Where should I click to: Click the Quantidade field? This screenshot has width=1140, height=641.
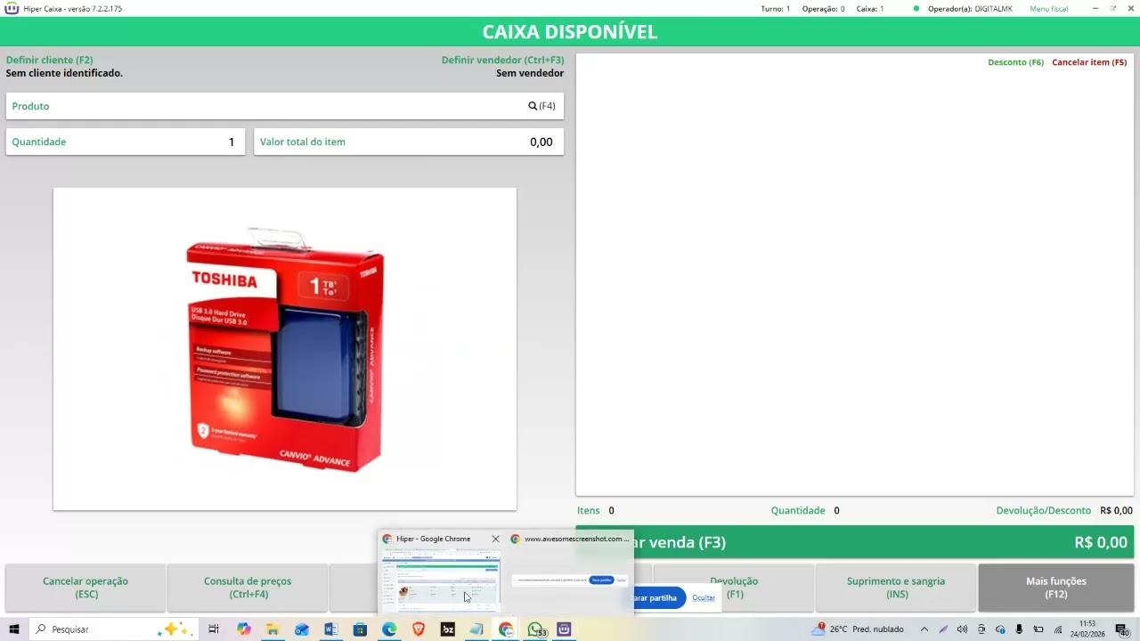126,142
